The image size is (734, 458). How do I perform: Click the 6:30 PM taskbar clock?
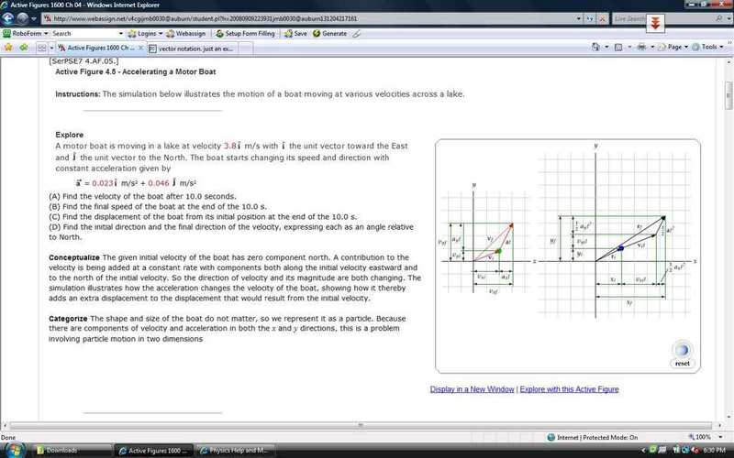pyautogui.click(x=714, y=451)
